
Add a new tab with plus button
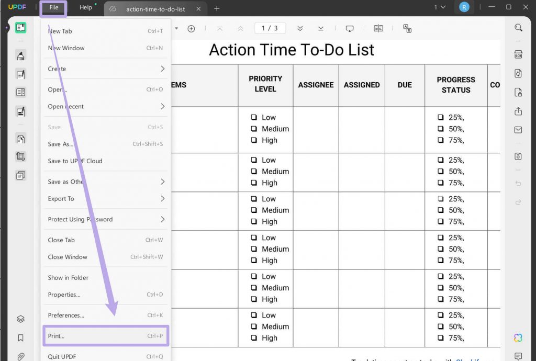pos(217,8)
